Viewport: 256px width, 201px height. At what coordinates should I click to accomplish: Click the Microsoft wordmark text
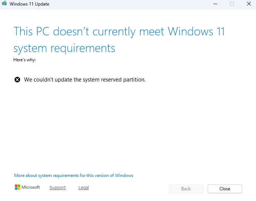click(31, 187)
